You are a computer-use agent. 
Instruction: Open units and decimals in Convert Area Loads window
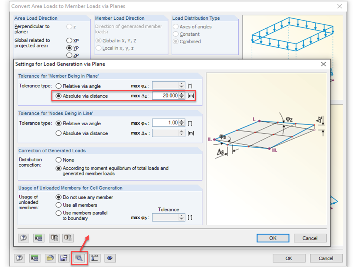click(35, 258)
